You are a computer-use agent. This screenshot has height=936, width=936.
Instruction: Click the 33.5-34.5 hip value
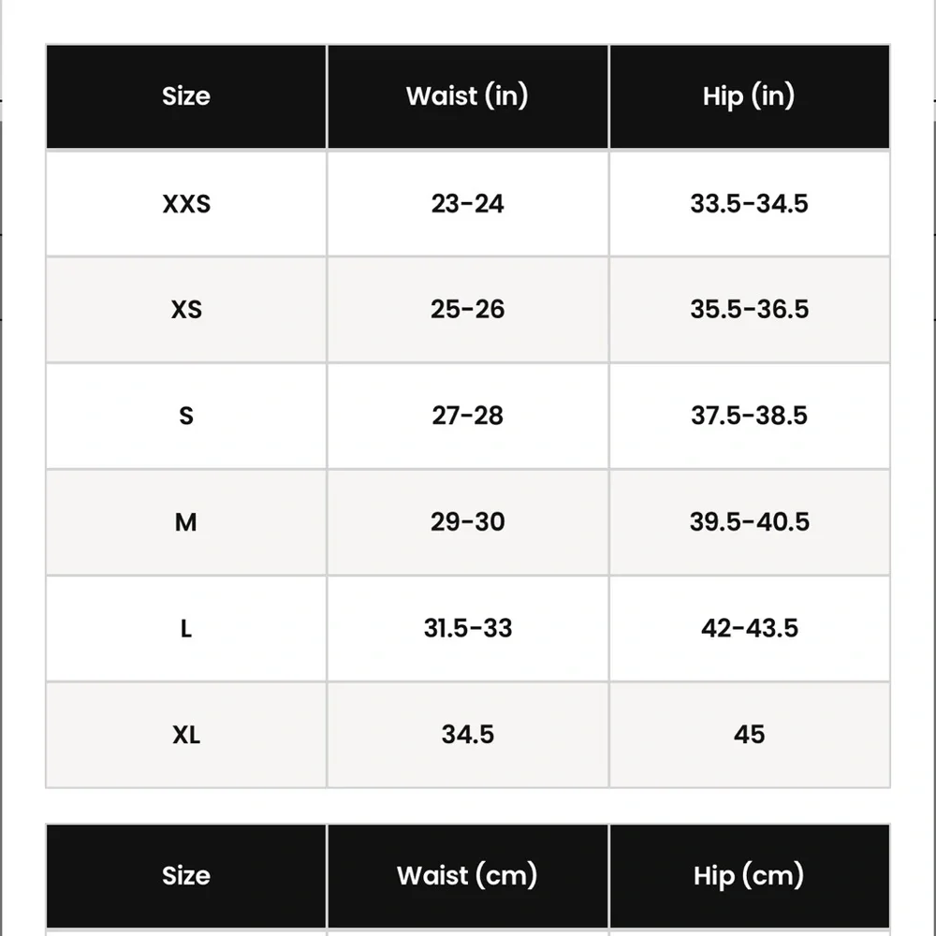click(749, 203)
